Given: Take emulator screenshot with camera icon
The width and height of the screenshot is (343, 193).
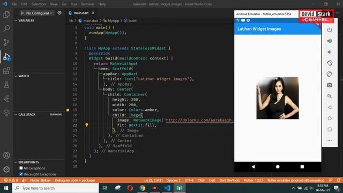Looking at the screenshot, I should point(330,85).
